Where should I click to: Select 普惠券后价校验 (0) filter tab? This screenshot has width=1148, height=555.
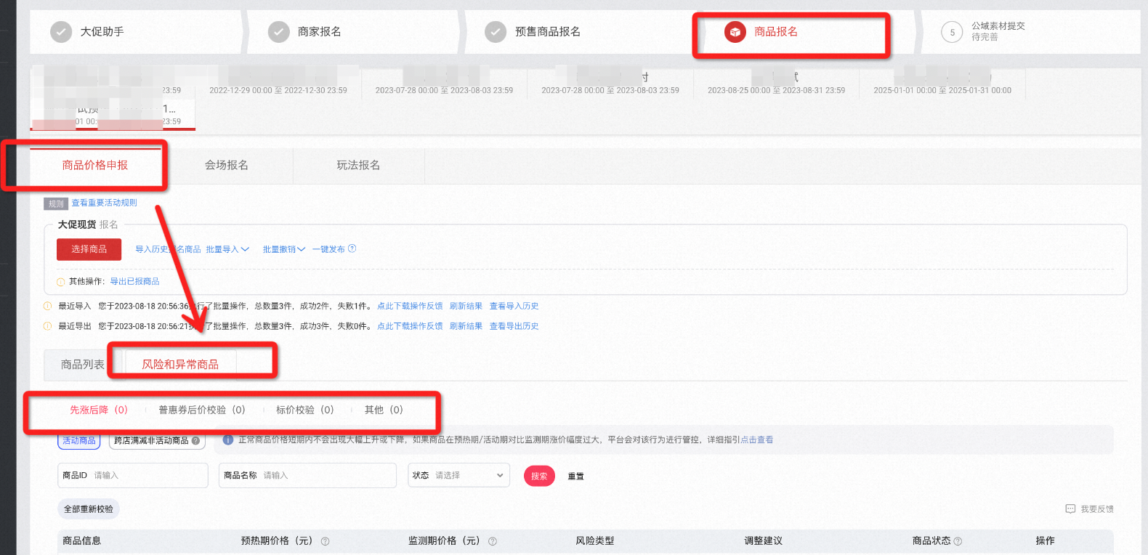pos(202,410)
